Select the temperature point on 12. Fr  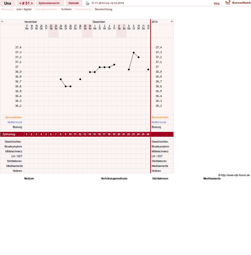(x=148, y=69)
